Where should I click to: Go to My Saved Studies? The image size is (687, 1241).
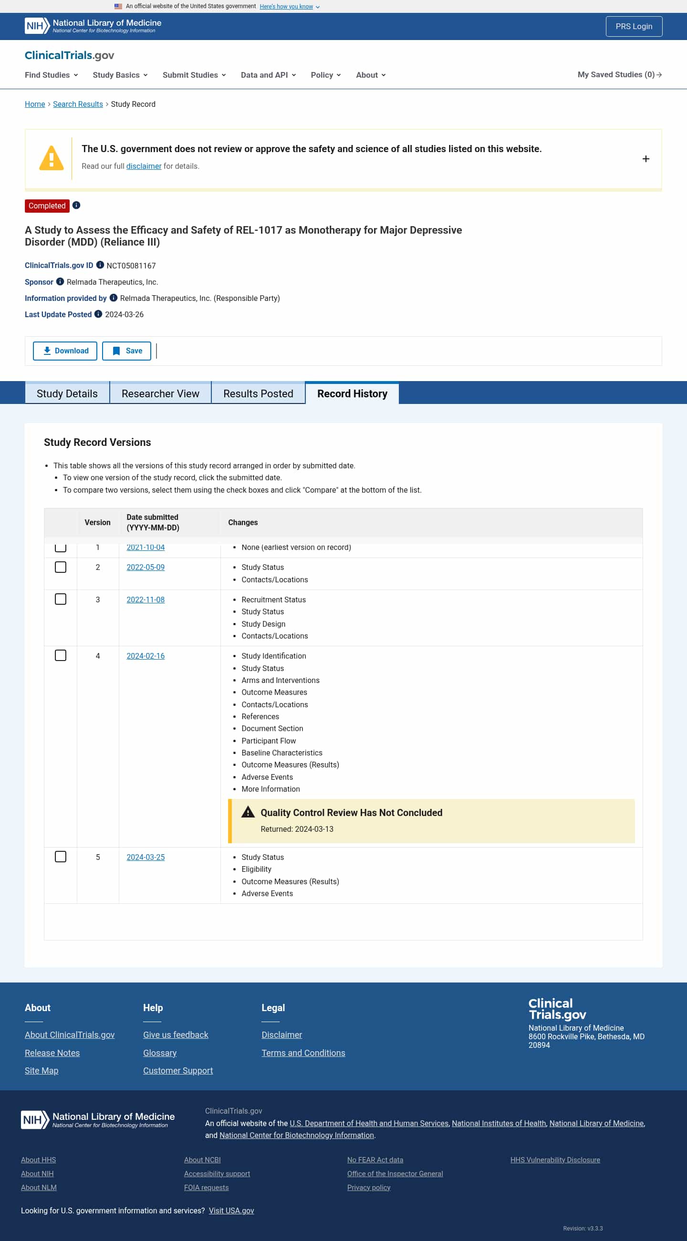point(619,75)
